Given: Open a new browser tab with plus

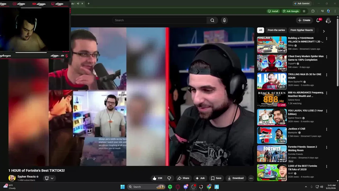Looking at the screenshot, I should (x=88, y=3).
